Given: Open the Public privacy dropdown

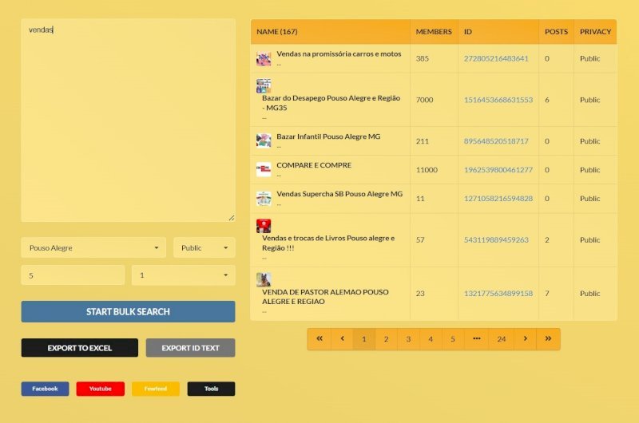Looking at the screenshot, I should pos(204,247).
